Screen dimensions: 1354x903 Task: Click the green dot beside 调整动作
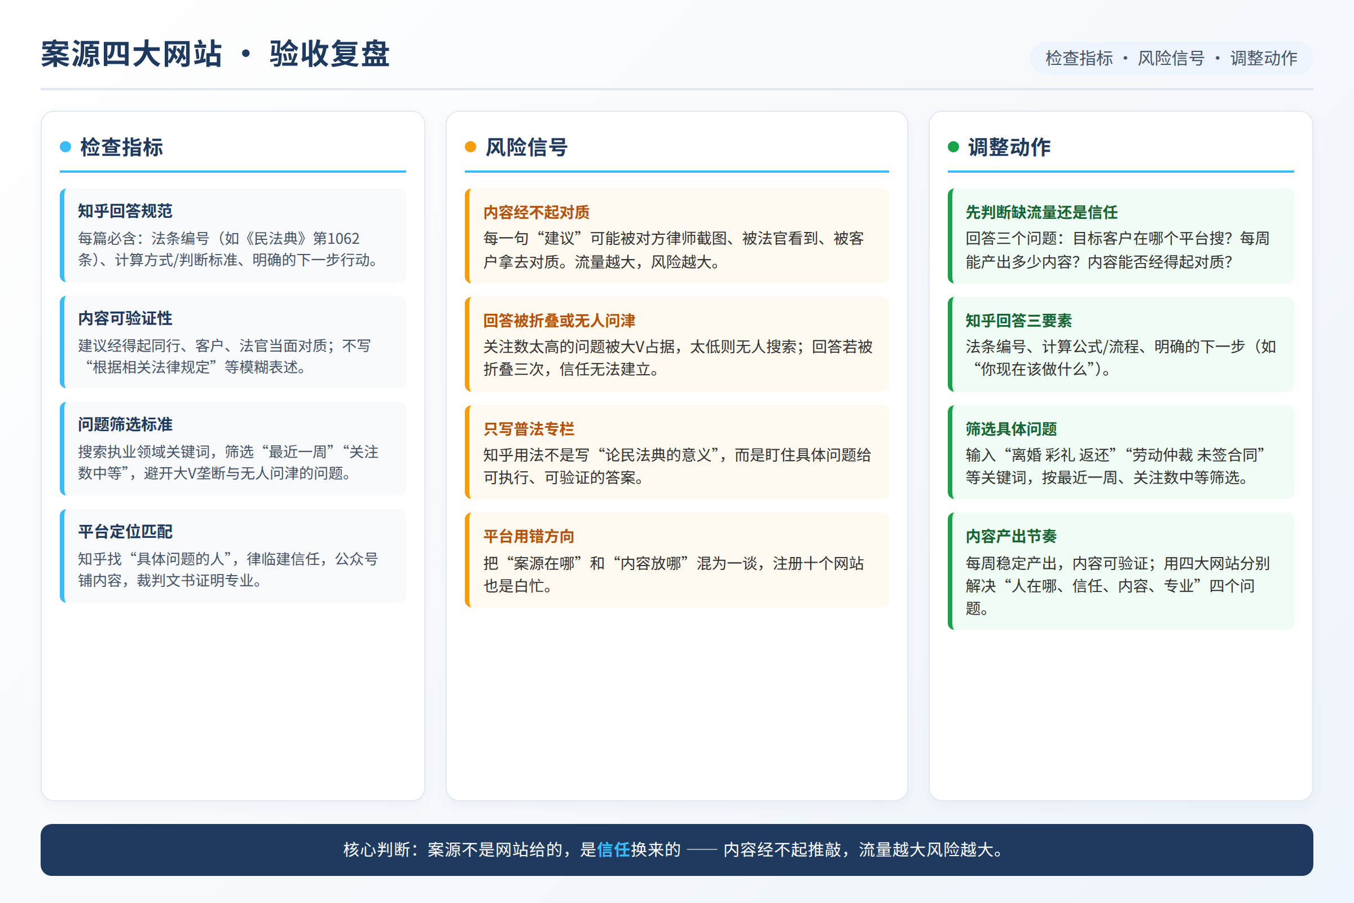pos(953,147)
